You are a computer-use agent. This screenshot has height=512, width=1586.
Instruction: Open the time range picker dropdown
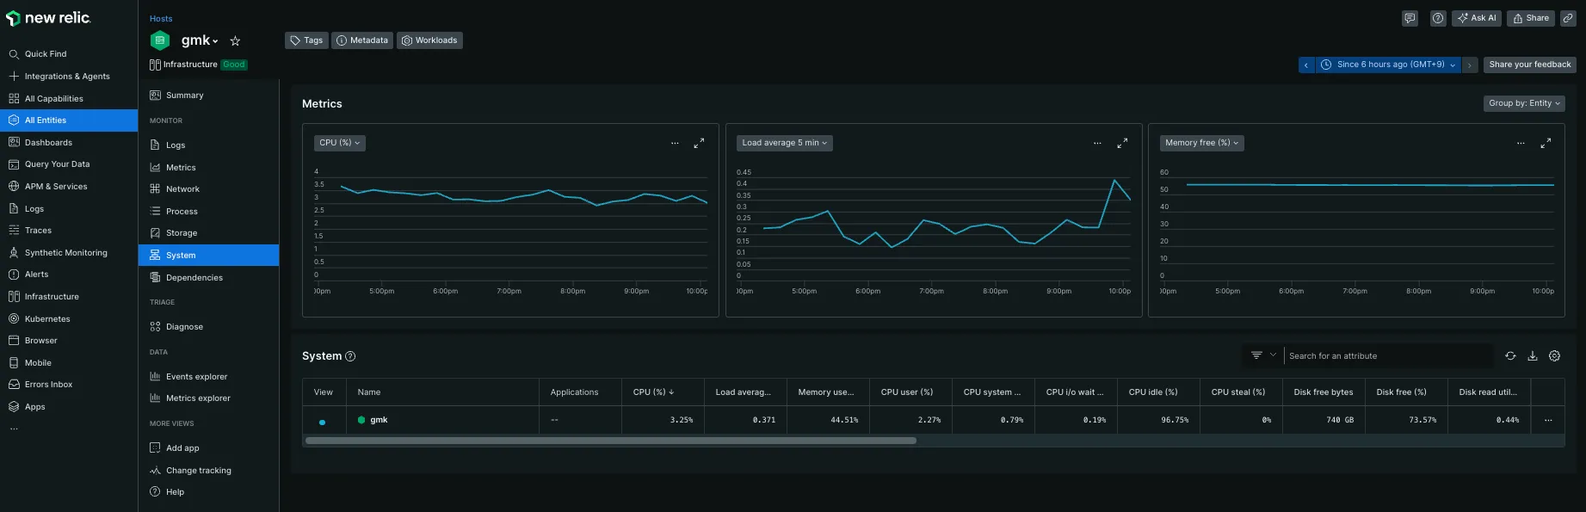coord(1390,65)
